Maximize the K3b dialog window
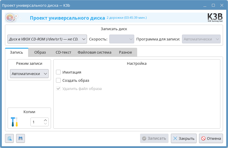228x148 pixels. pos(213,5)
